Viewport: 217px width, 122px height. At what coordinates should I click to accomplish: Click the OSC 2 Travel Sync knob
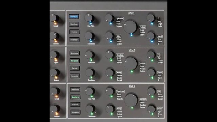point(151,73)
